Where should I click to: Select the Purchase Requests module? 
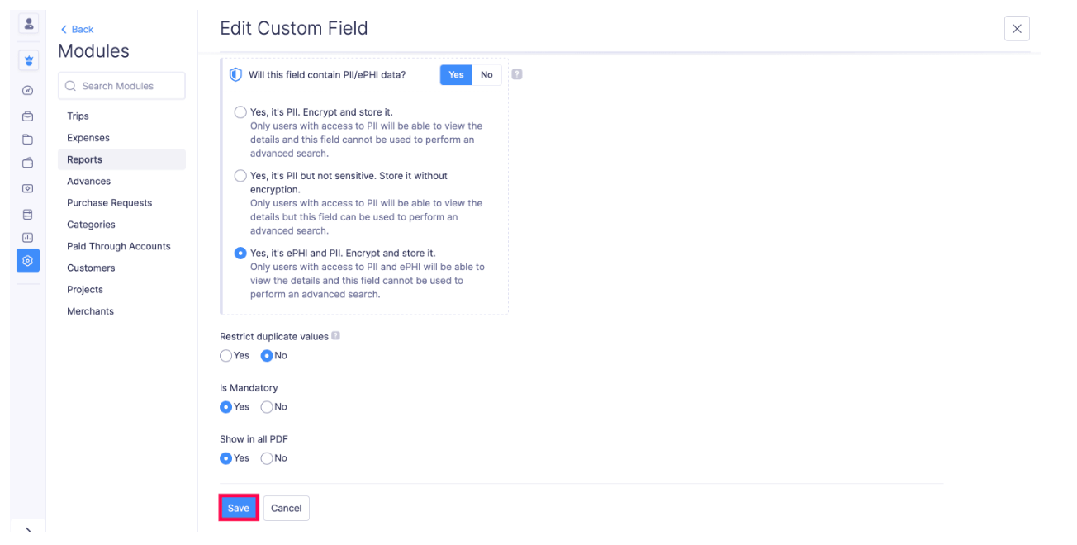109,203
